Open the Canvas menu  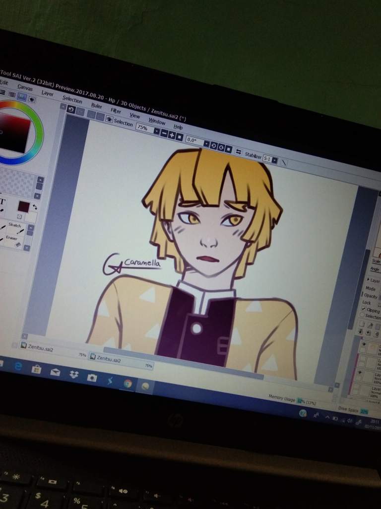[25, 88]
